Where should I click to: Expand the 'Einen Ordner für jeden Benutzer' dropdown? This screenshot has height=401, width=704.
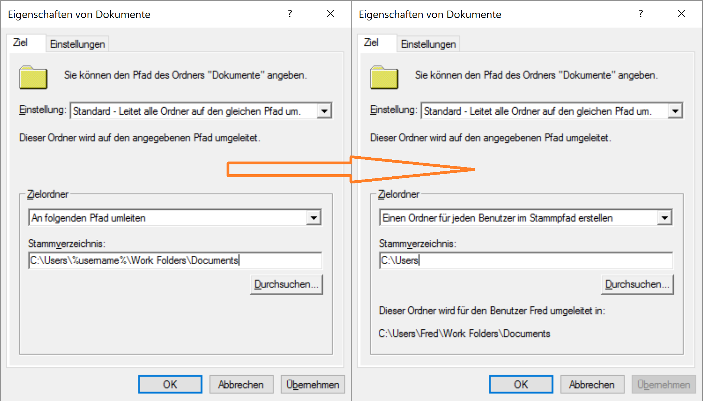665,218
